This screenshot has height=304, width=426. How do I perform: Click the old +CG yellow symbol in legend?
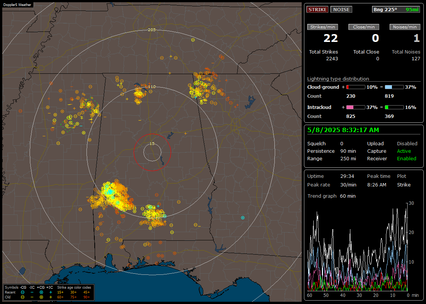click(41, 297)
